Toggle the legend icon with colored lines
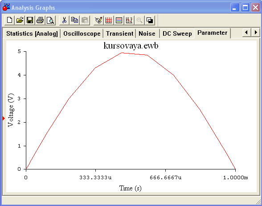This screenshot has height=206, width=262. coord(119,21)
